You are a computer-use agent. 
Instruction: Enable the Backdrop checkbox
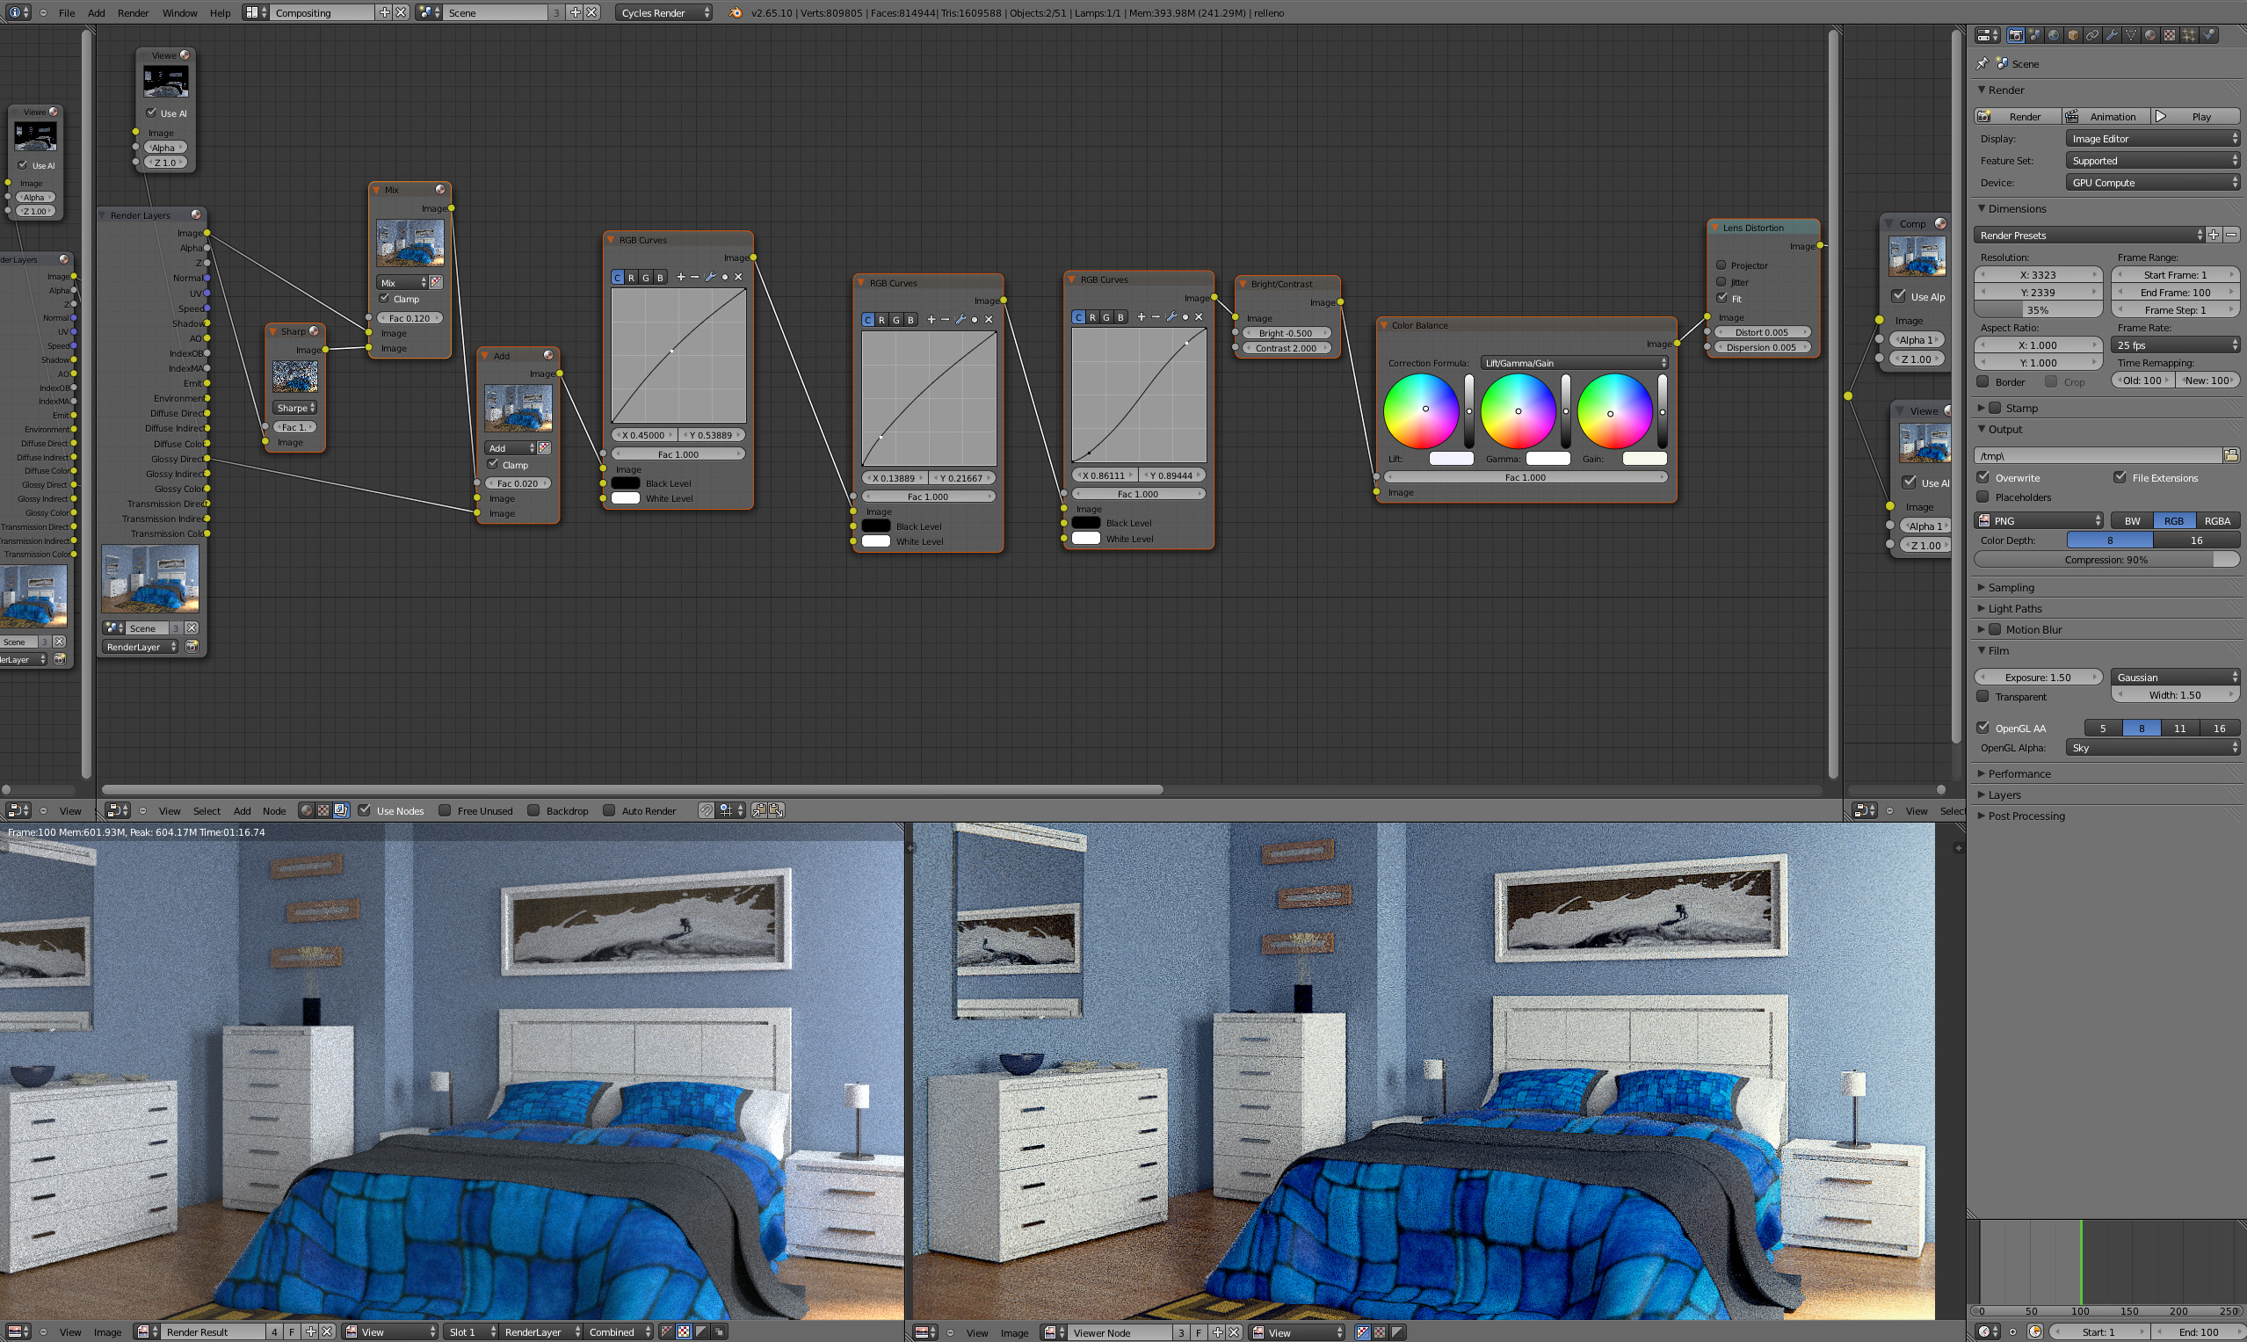coord(533,810)
